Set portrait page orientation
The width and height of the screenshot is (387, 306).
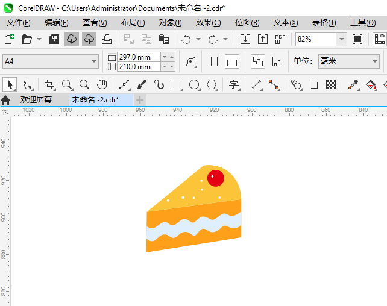click(214, 61)
